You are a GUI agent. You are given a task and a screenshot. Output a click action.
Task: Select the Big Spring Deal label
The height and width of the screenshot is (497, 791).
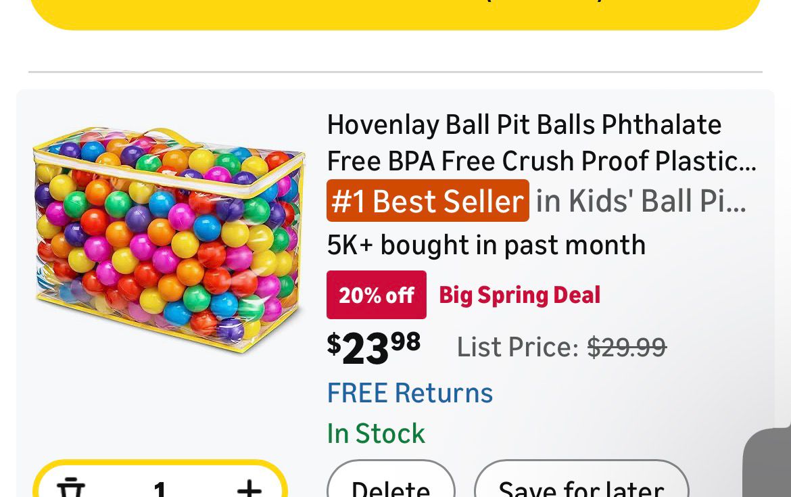(x=520, y=295)
